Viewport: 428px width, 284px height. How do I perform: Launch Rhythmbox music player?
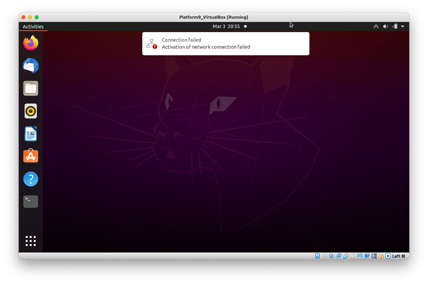coord(31,111)
